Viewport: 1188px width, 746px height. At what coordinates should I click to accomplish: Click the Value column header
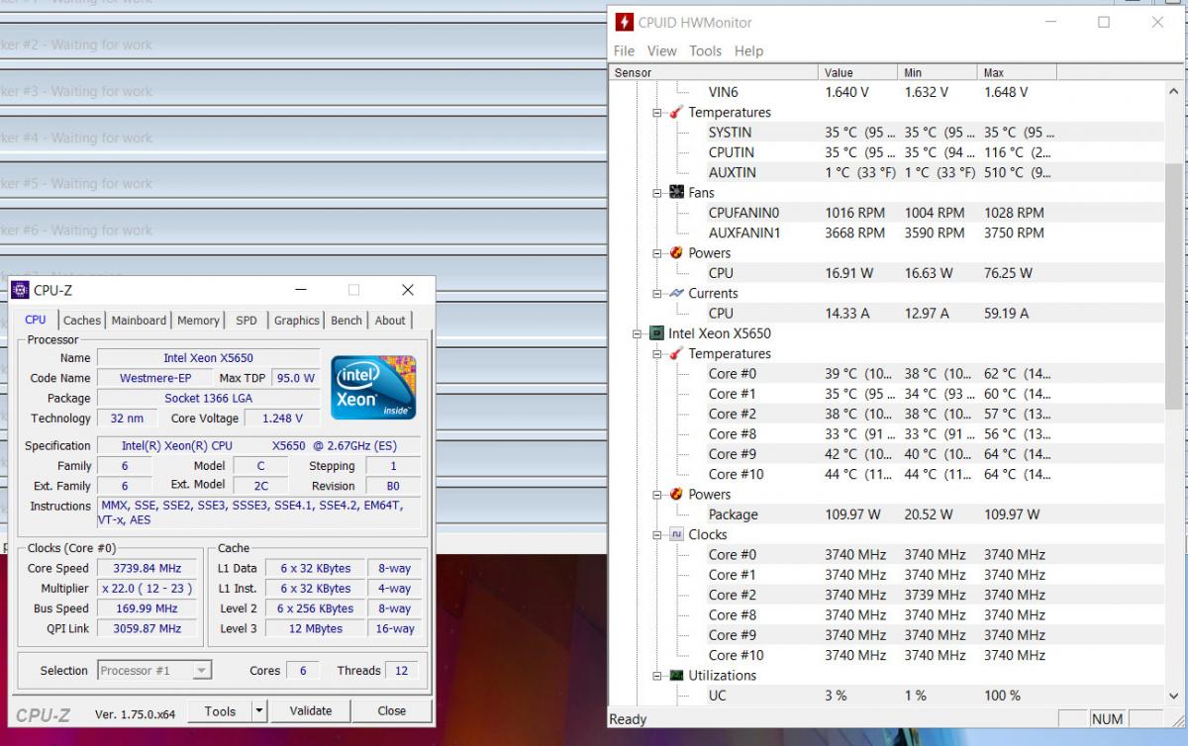click(x=860, y=72)
